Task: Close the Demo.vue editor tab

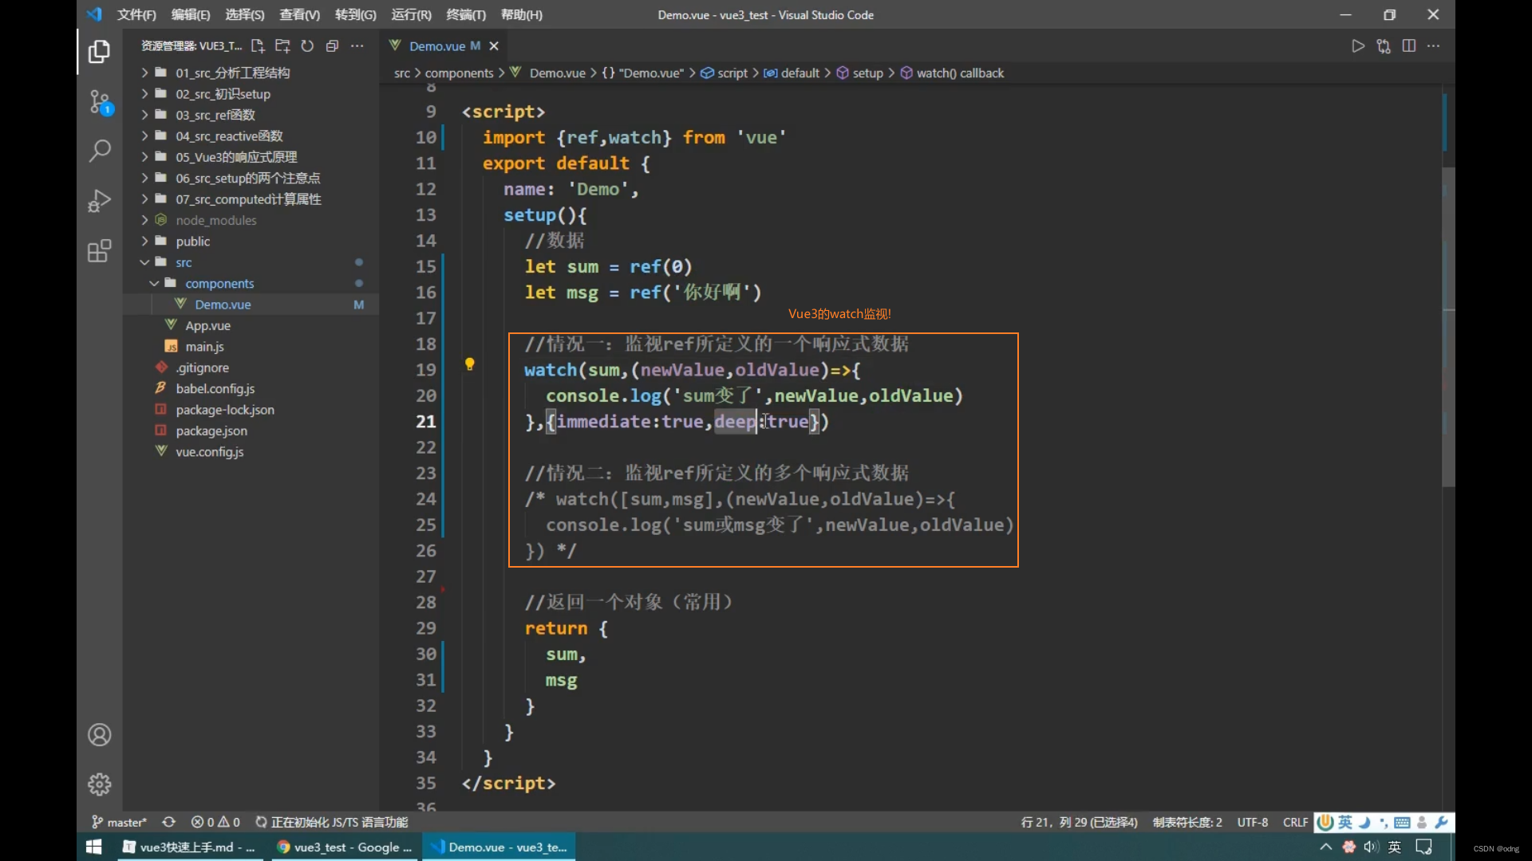Action: click(x=494, y=46)
